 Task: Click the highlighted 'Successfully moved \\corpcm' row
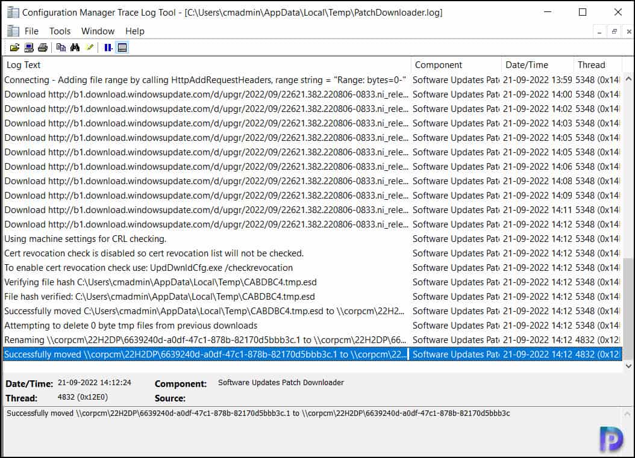click(312, 354)
